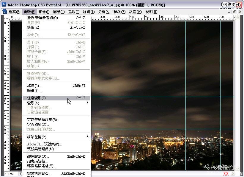Select 任意變形(F) free transform

(56, 98)
